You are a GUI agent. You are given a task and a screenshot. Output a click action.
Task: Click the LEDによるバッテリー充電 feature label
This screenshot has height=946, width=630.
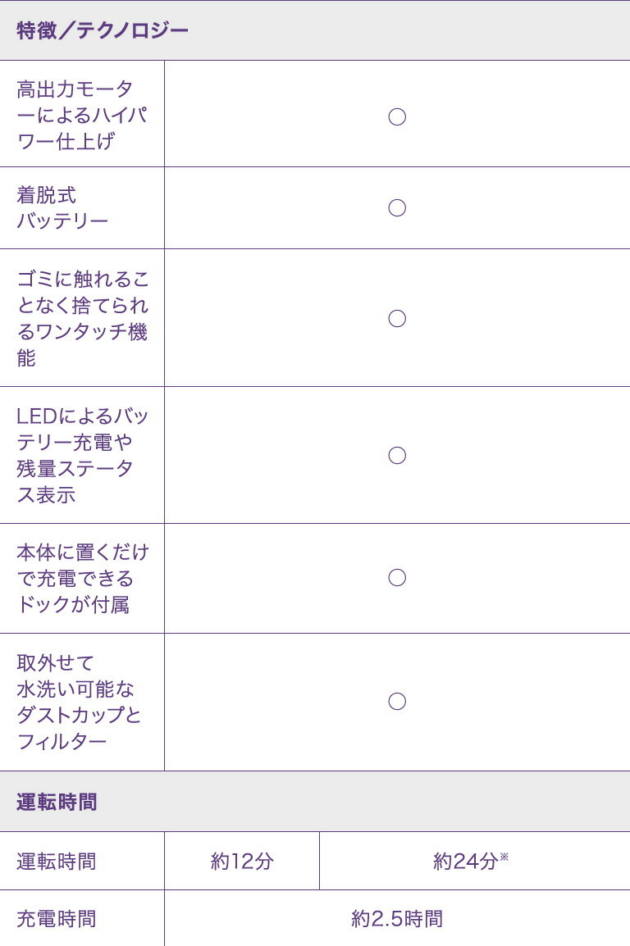click(x=82, y=455)
